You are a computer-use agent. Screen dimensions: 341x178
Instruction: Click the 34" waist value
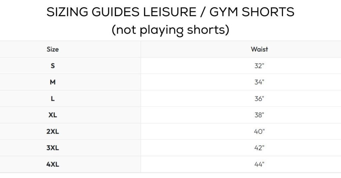259,82
